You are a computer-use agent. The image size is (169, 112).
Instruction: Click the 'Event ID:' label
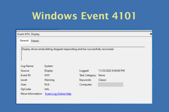click(x=26, y=75)
